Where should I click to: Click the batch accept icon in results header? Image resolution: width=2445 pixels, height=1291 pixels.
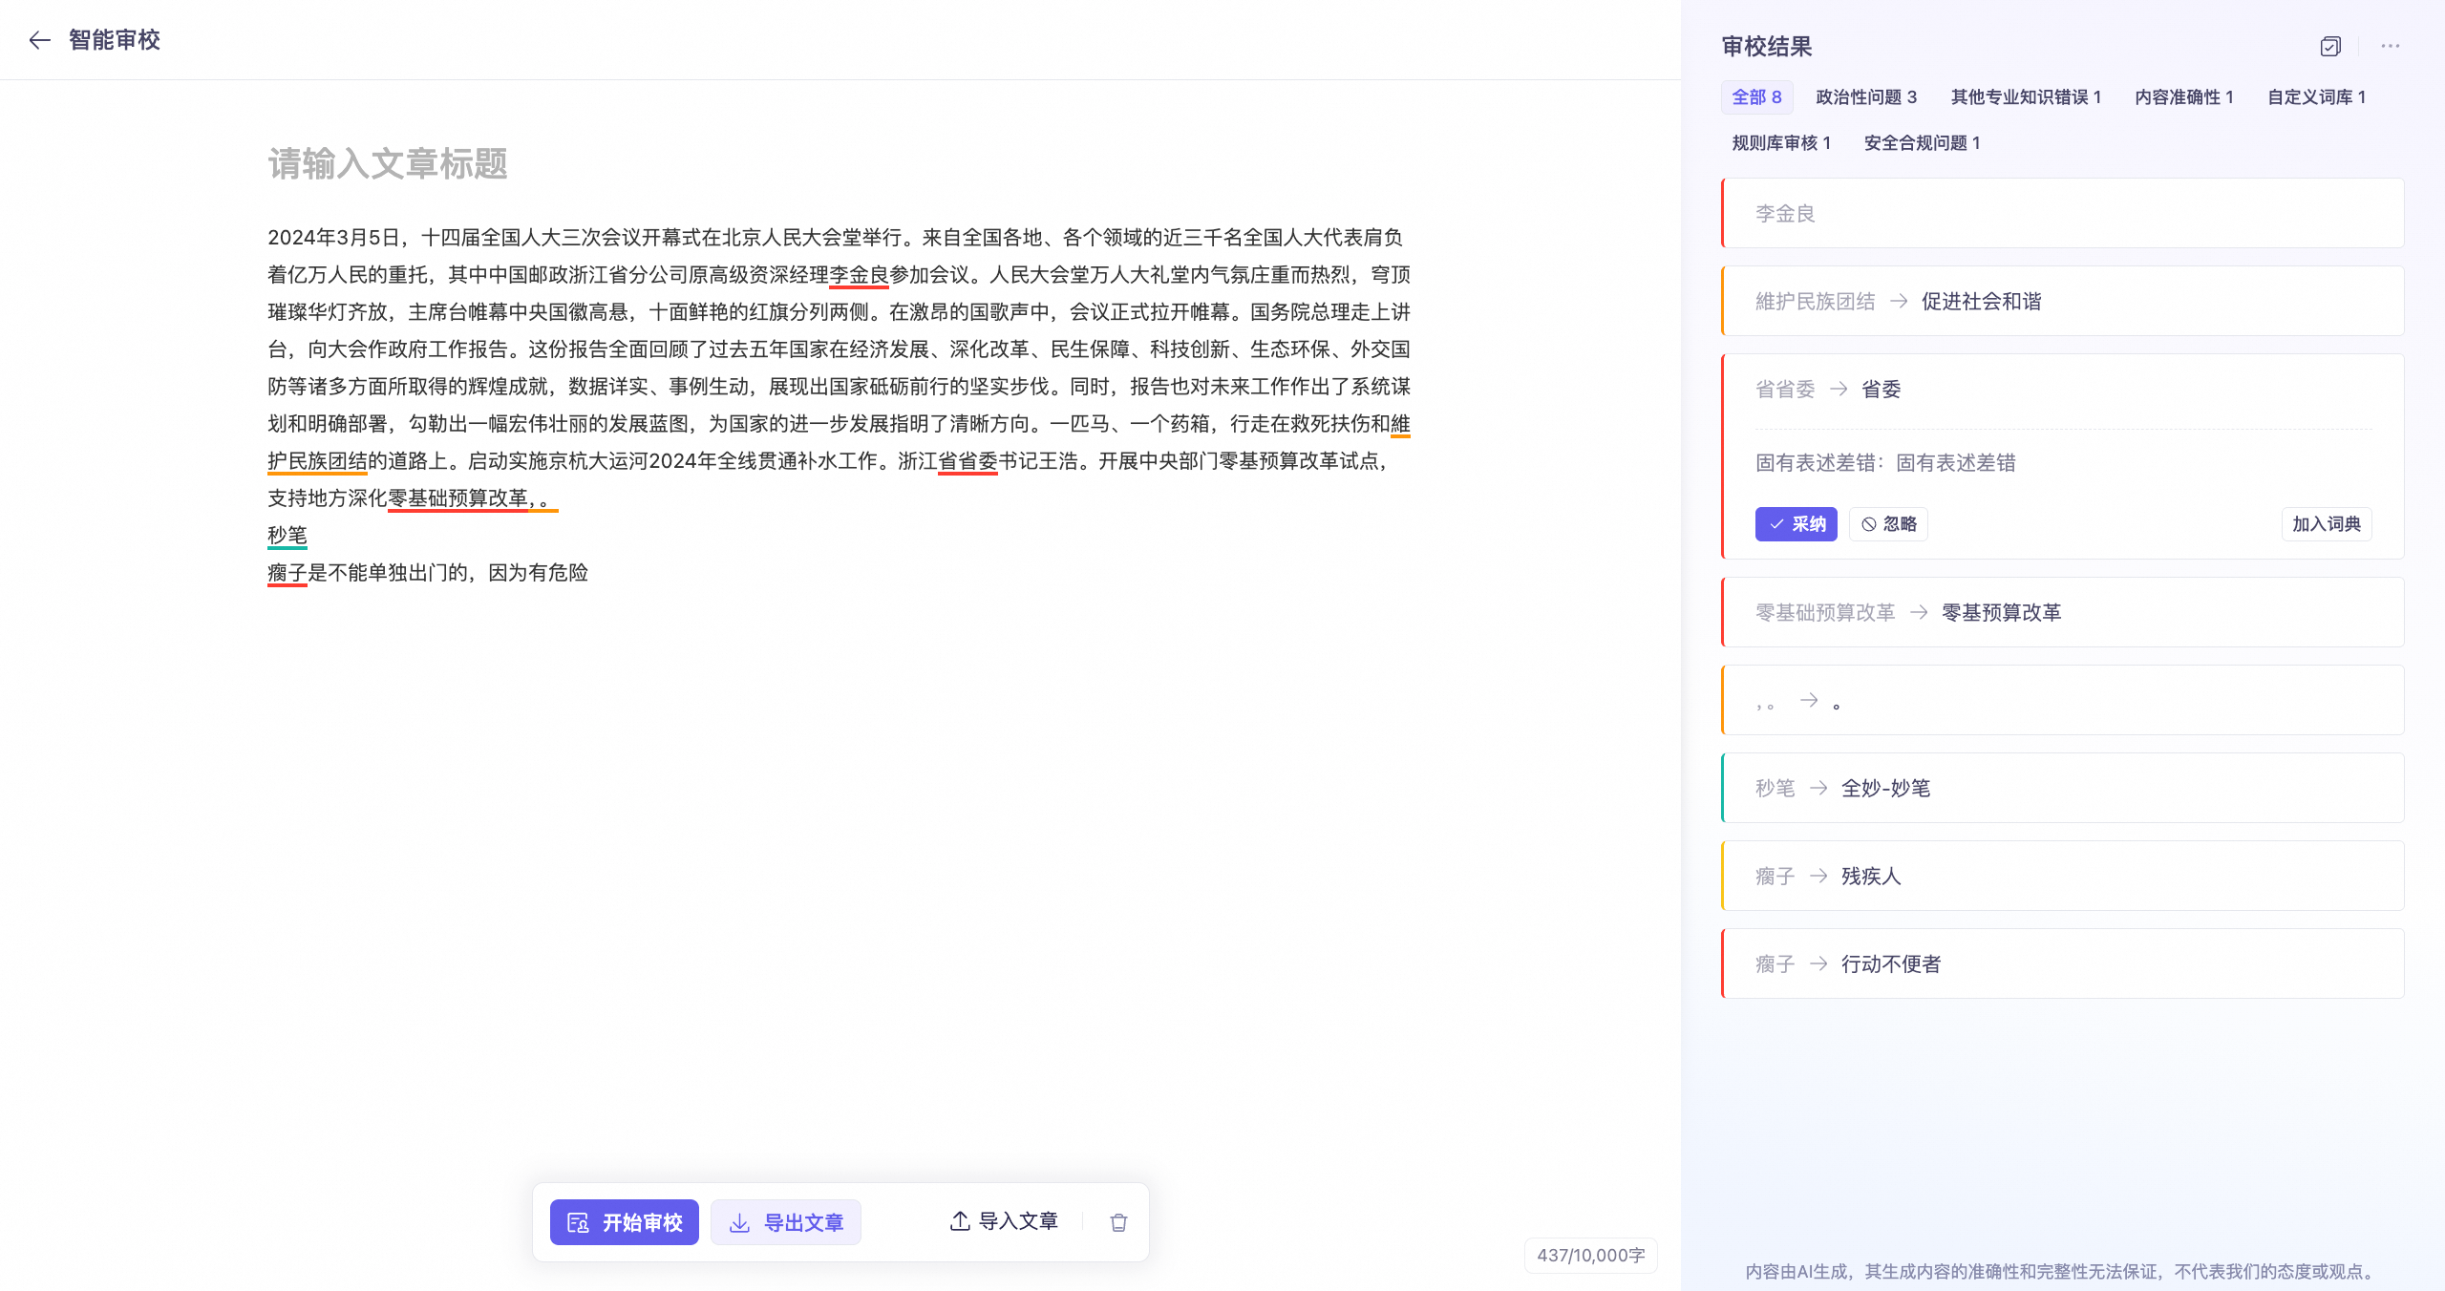[x=2330, y=46]
